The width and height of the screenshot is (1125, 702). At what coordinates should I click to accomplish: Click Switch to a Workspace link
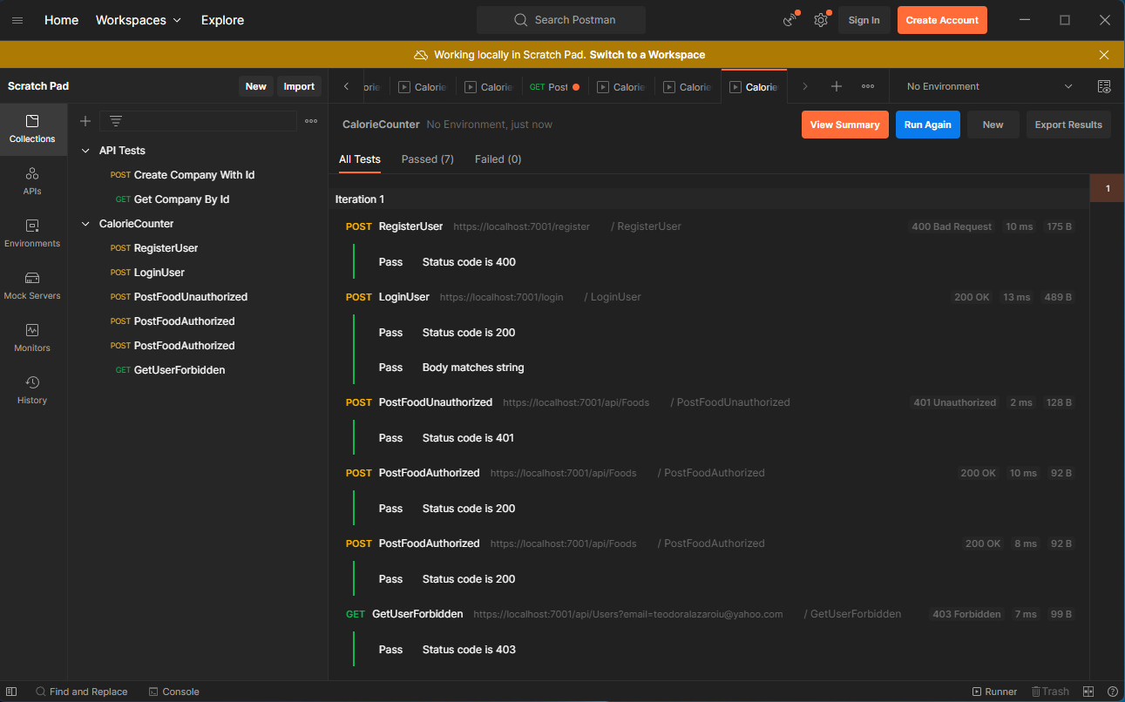647,55
